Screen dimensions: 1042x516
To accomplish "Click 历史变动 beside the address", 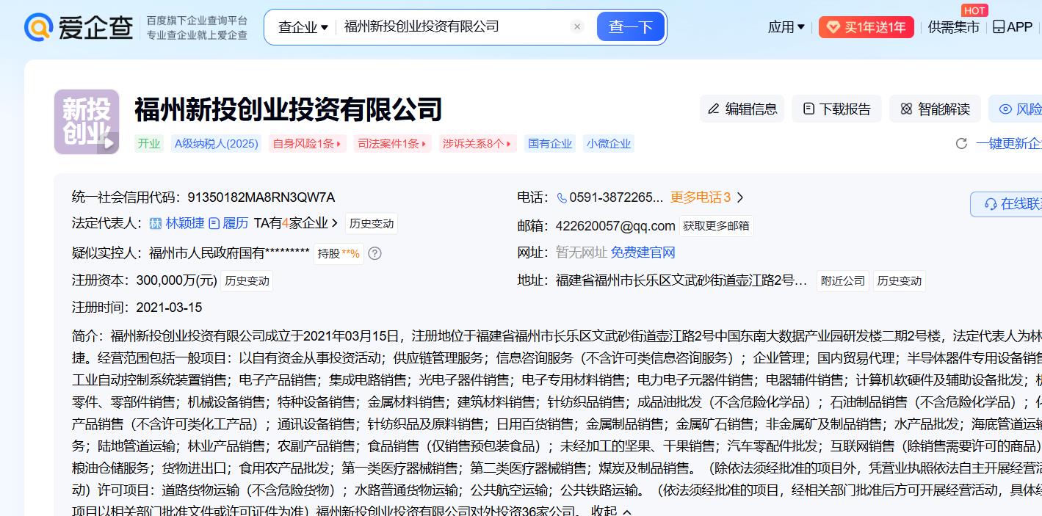I will [900, 280].
